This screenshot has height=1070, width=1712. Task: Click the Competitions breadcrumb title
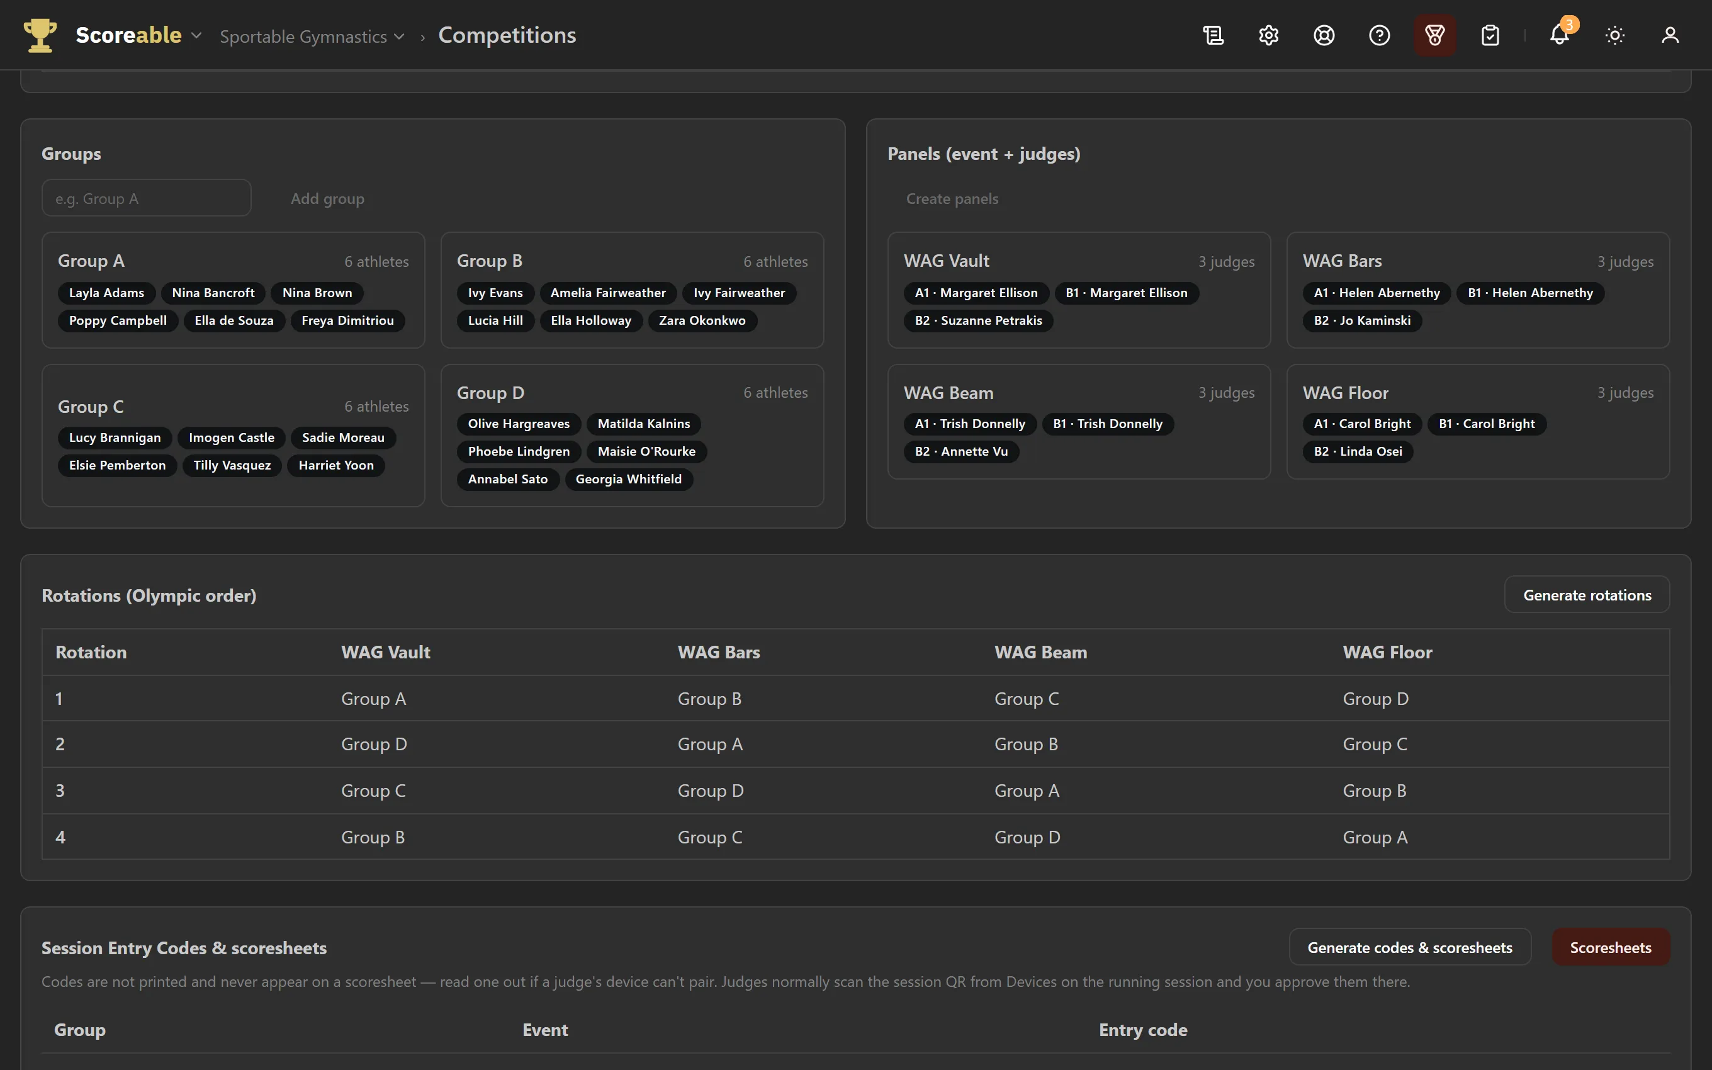click(507, 35)
